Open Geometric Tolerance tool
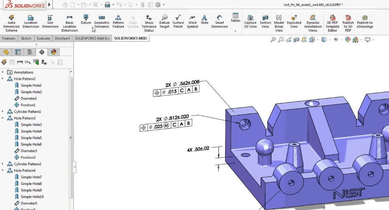The image size is (389, 210). click(102, 21)
